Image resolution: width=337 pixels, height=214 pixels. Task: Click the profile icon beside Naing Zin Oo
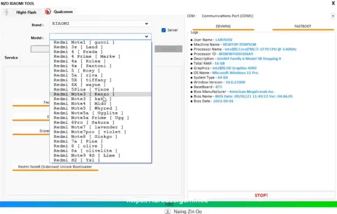[x=167, y=211]
